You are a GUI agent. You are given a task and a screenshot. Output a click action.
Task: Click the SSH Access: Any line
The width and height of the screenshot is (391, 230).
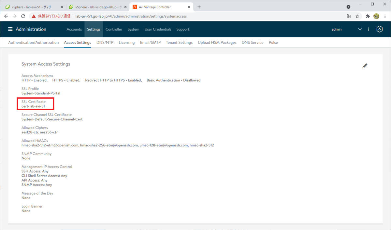pos(35,171)
